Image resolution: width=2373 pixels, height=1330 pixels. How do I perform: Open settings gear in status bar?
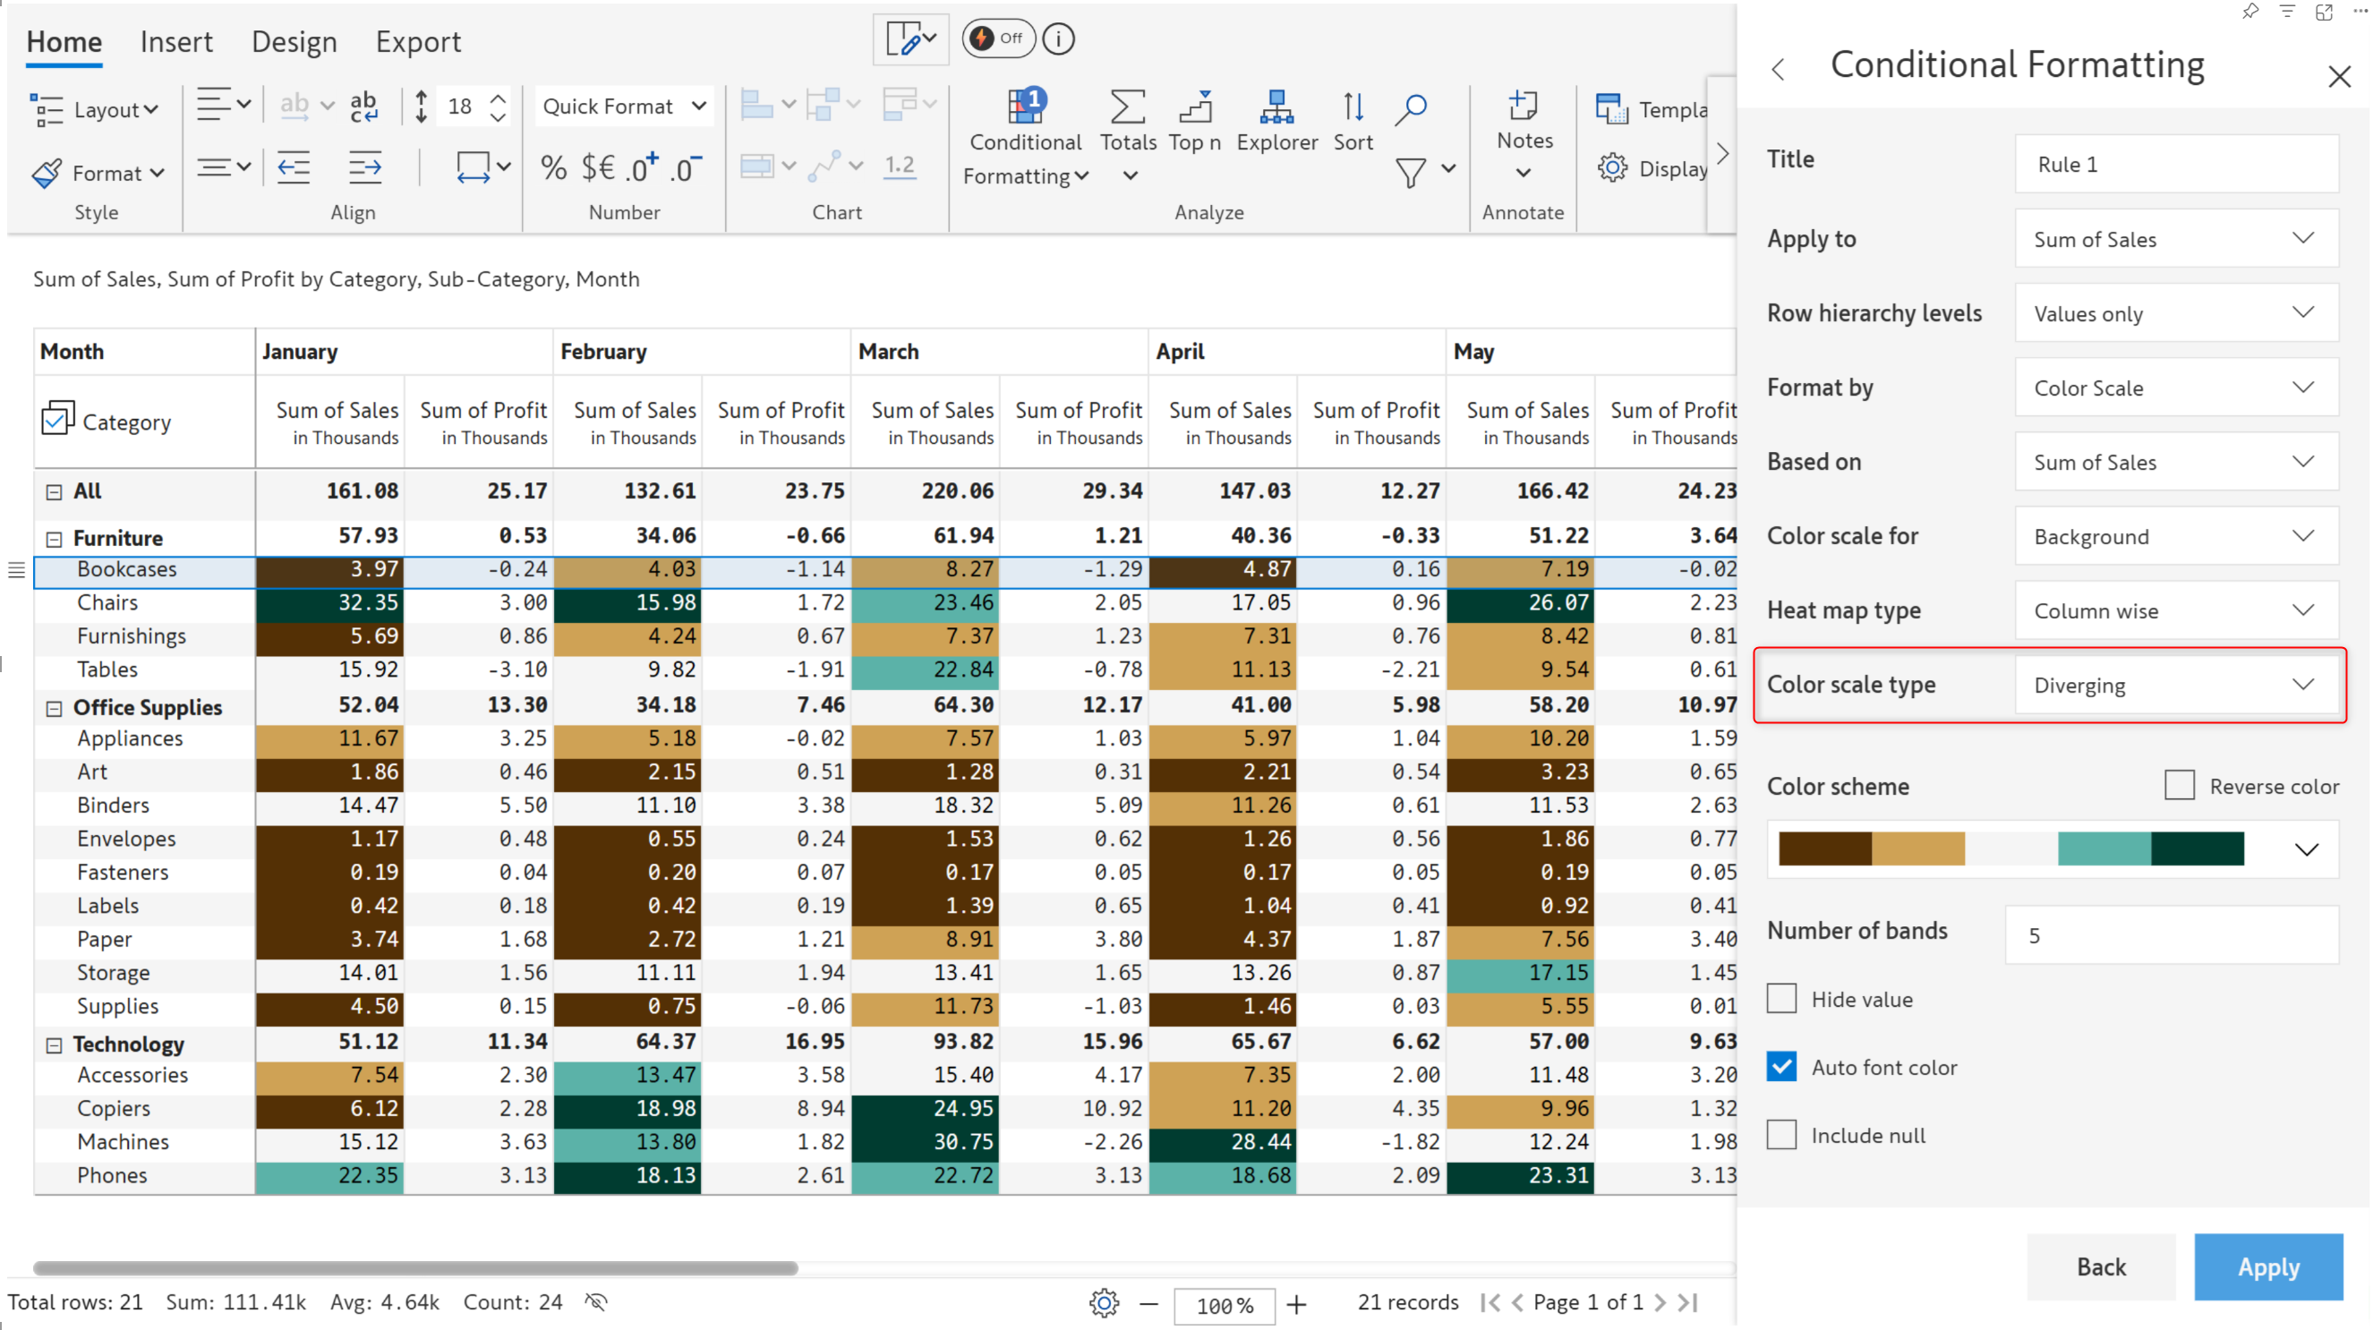pyautogui.click(x=1104, y=1302)
